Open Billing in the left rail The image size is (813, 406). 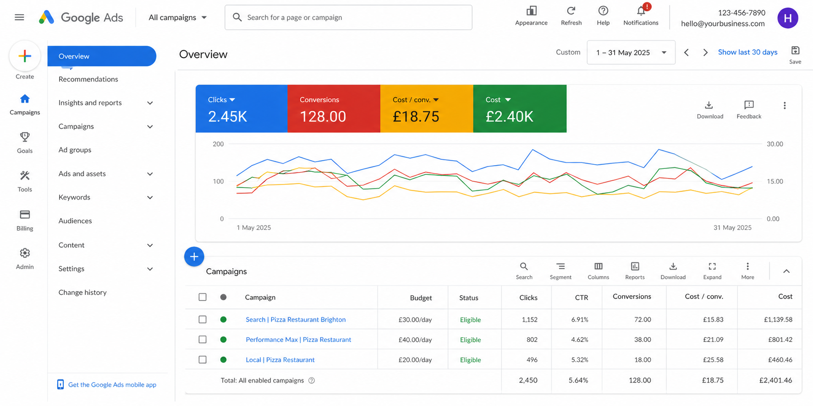pyautogui.click(x=25, y=215)
